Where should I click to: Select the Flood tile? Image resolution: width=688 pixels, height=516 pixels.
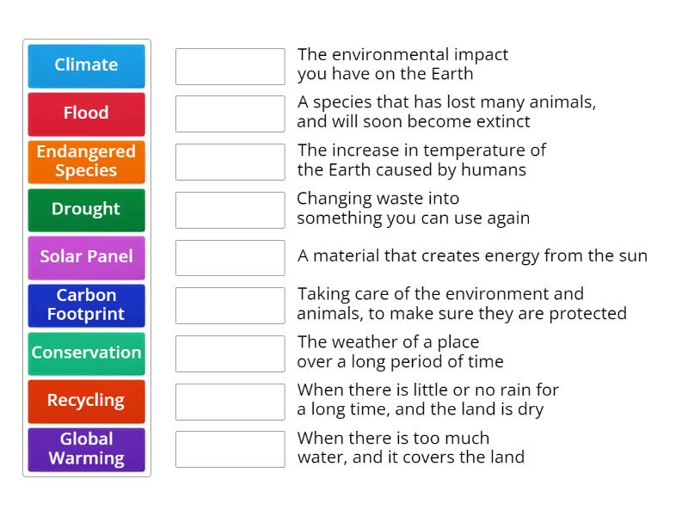pyautogui.click(x=86, y=114)
